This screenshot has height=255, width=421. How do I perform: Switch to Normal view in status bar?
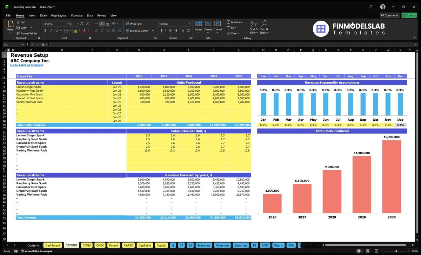pyautogui.click(x=359, y=251)
